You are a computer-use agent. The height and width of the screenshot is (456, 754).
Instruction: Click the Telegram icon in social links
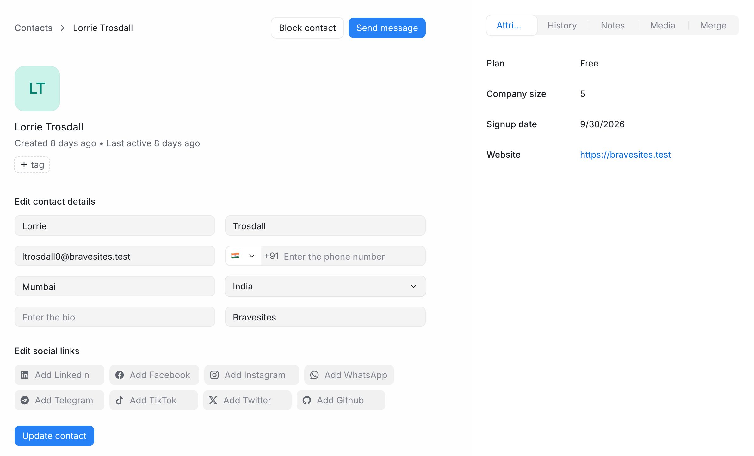pyautogui.click(x=25, y=400)
